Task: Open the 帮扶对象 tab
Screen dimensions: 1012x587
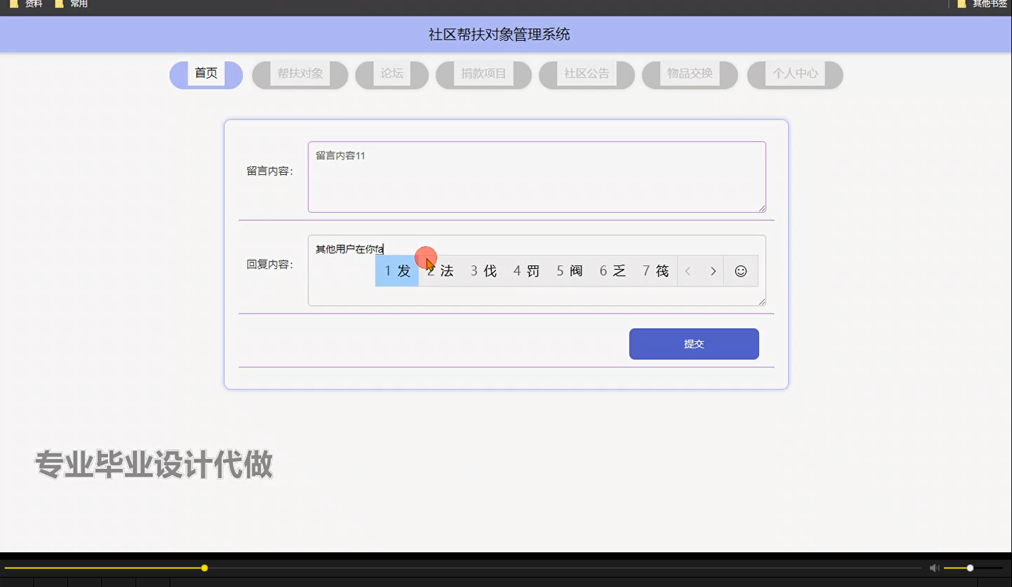Action: 300,74
